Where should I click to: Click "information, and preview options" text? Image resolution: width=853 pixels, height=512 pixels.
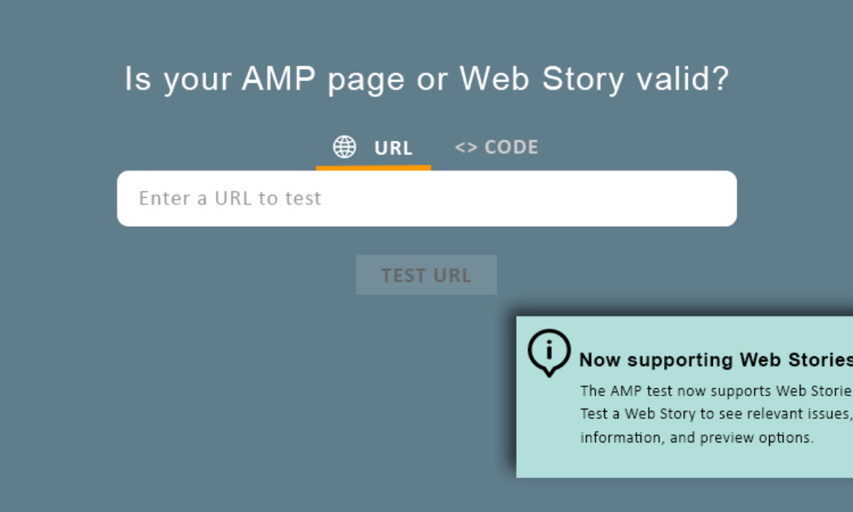[x=697, y=437]
